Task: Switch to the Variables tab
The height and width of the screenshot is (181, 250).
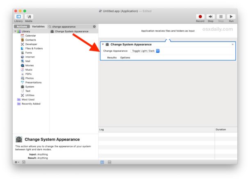Action: click(38, 27)
